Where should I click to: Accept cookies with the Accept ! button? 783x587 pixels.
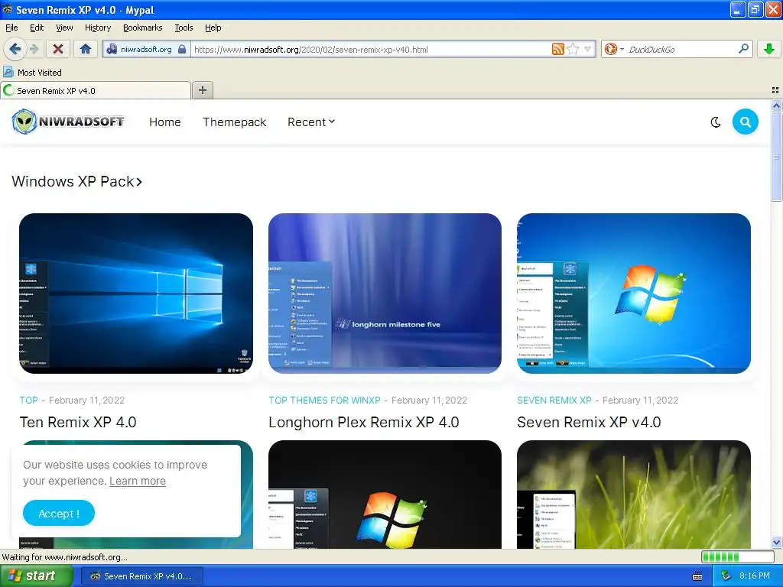(58, 513)
